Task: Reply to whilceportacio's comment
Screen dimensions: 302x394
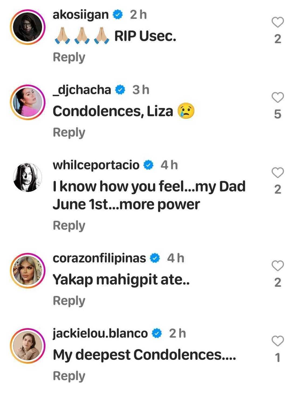Action: 69,226
